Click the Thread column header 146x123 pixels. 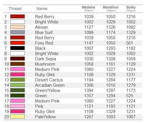15,8
